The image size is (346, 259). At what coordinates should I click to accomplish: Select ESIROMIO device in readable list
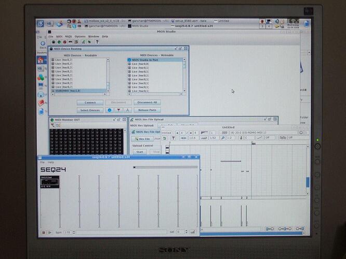tap(79, 91)
